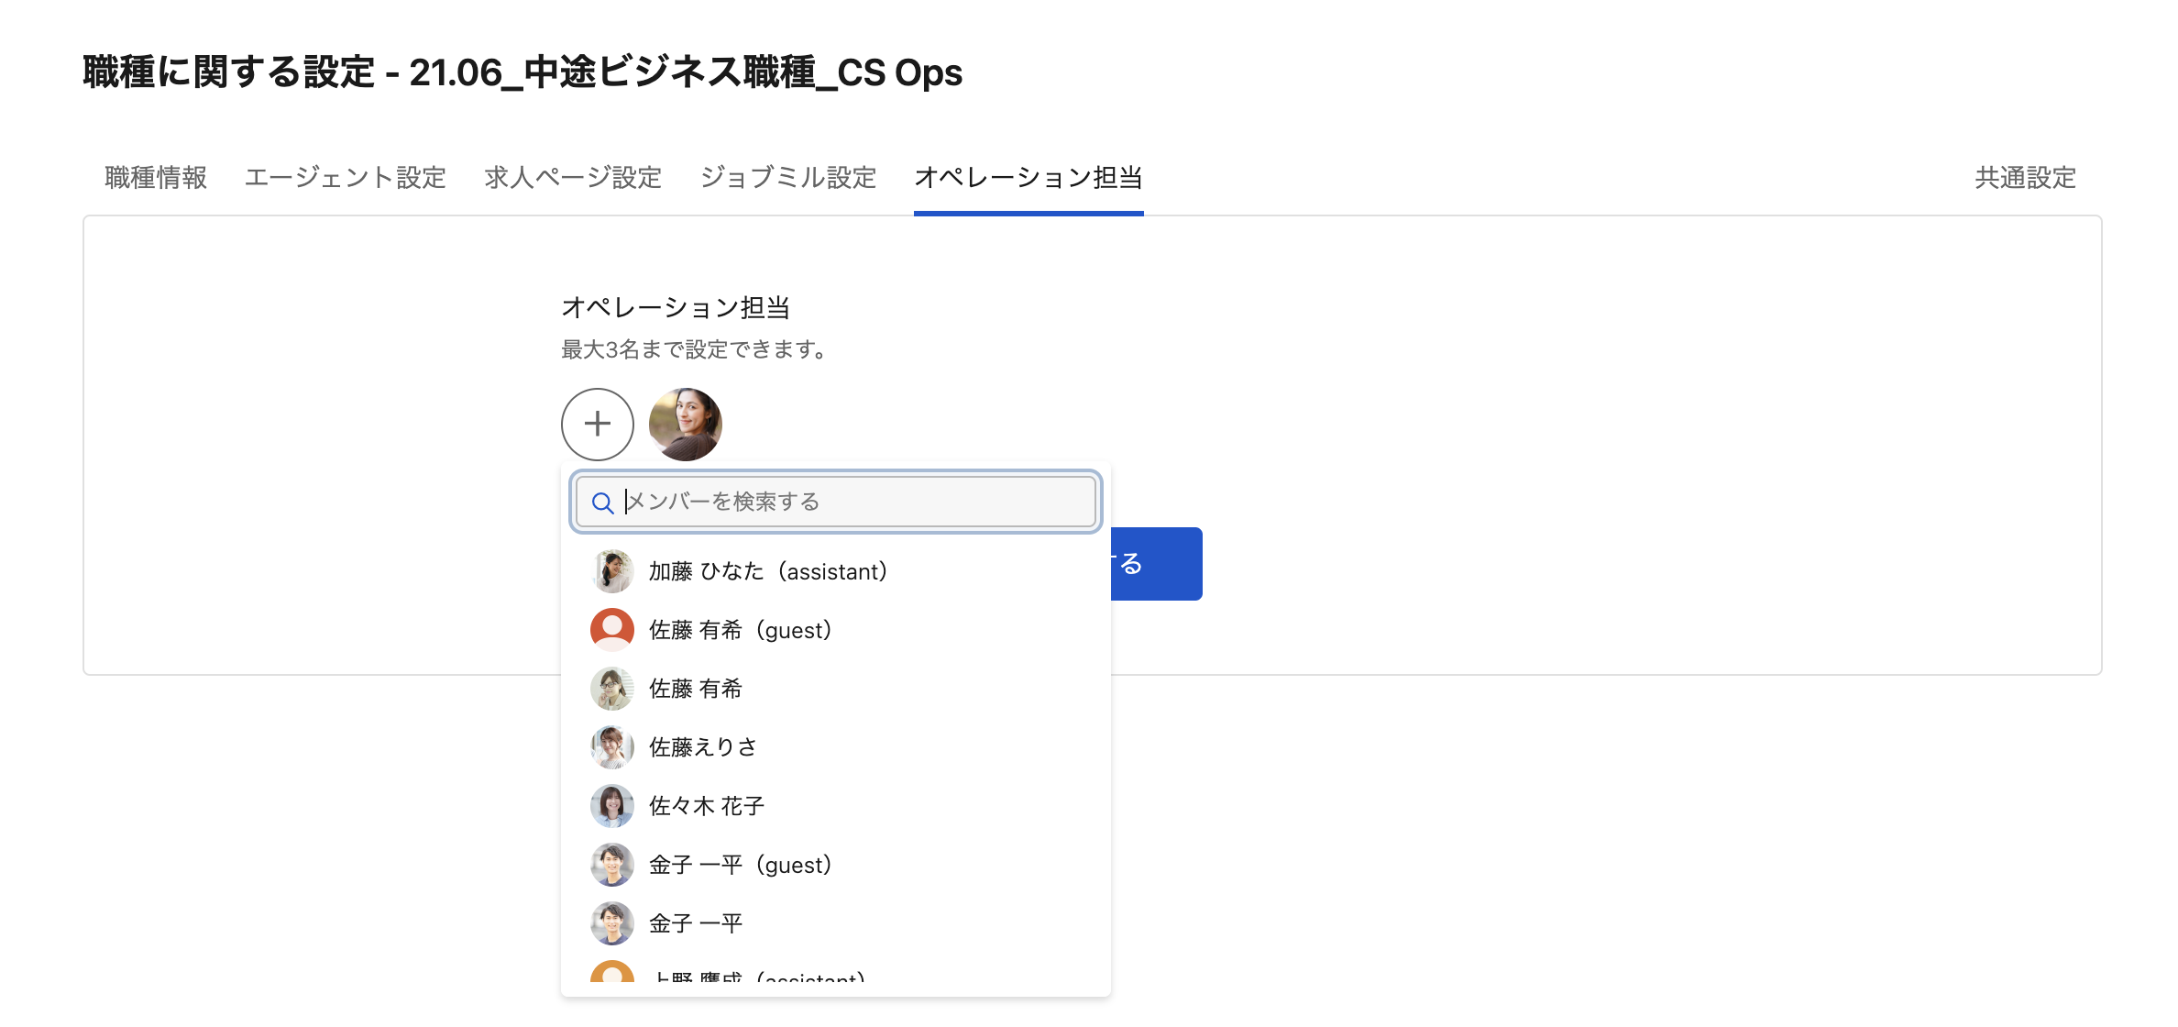
Task: Click 佐々木 花子's avatar icon
Action: pyautogui.click(x=612, y=806)
